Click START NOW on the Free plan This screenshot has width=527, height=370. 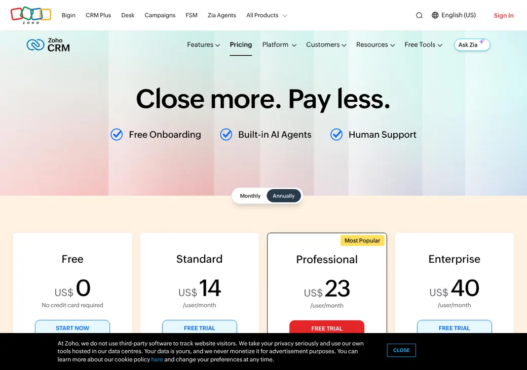(72, 327)
